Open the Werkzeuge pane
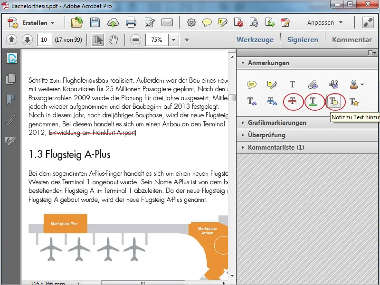 click(255, 40)
